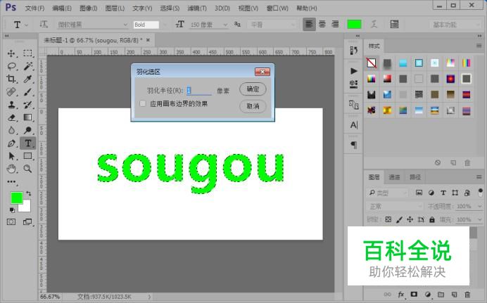Select the Magic Wand tool
Viewport: 487px width, 303px height.
pyautogui.click(x=27, y=66)
